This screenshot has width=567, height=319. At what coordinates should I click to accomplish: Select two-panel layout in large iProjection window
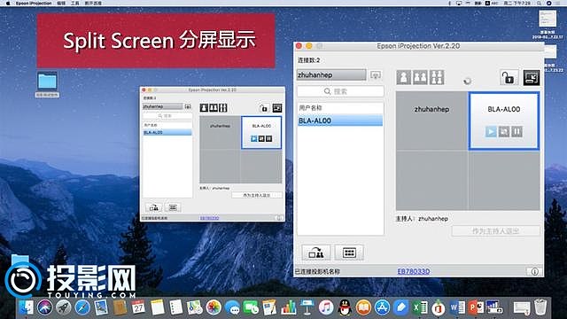click(x=420, y=77)
